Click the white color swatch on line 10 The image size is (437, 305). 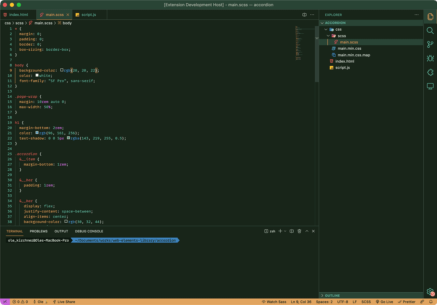pos(37,75)
